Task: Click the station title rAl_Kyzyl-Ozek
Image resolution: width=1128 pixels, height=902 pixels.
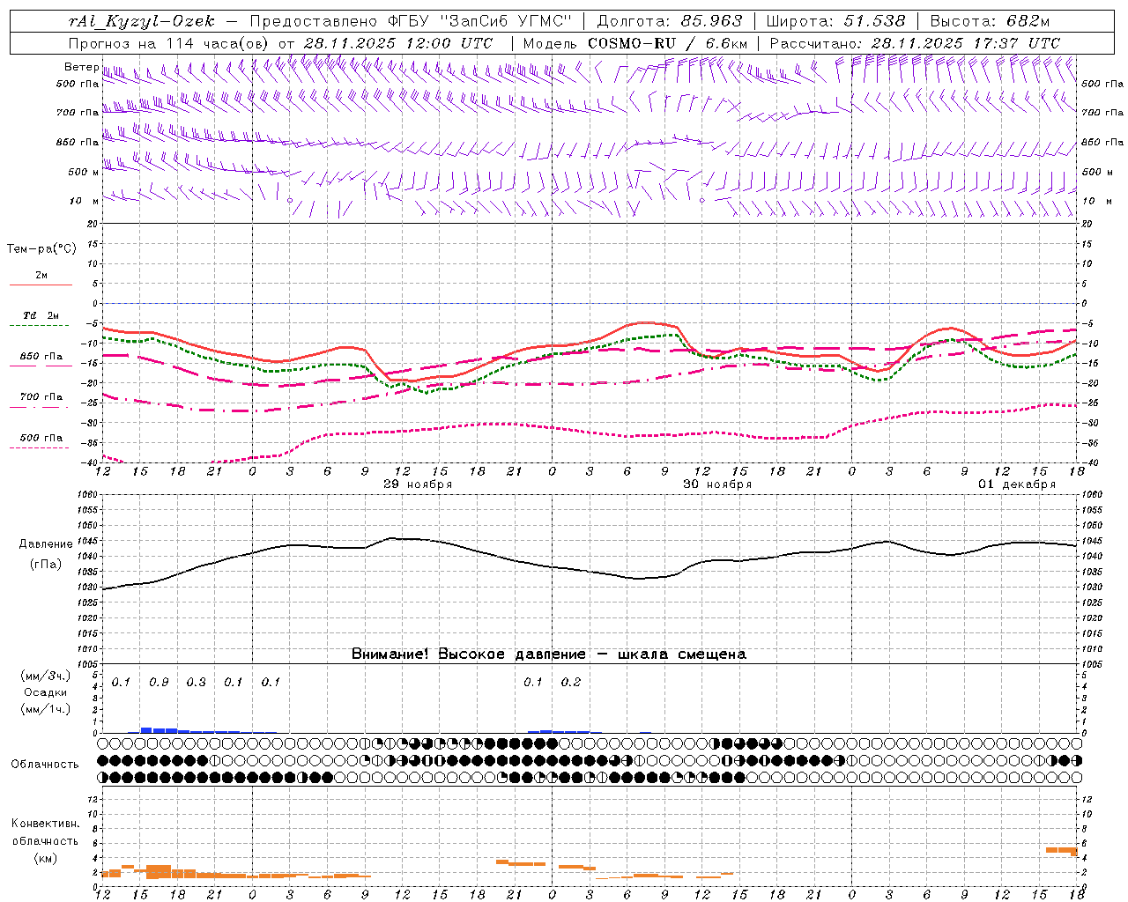Action: click(x=142, y=21)
